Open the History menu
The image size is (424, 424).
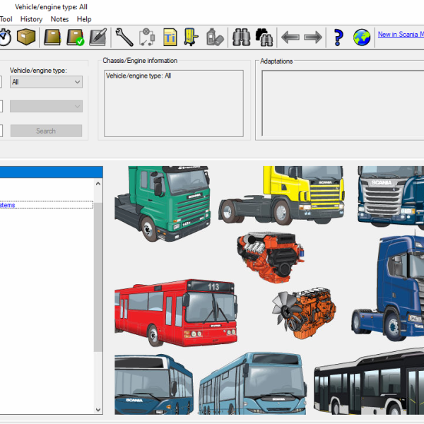point(31,19)
